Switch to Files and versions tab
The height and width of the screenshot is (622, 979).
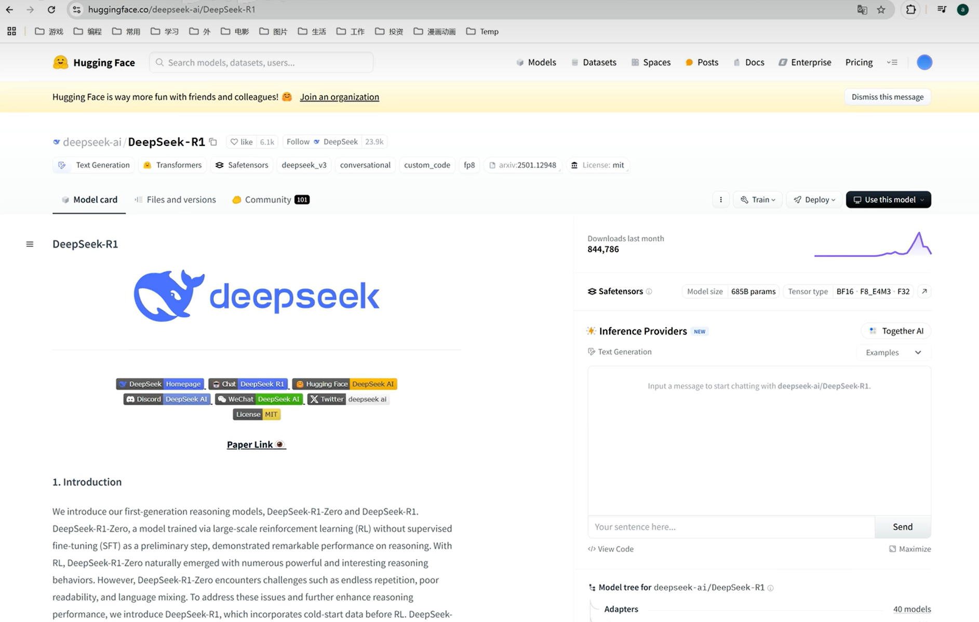coord(175,199)
